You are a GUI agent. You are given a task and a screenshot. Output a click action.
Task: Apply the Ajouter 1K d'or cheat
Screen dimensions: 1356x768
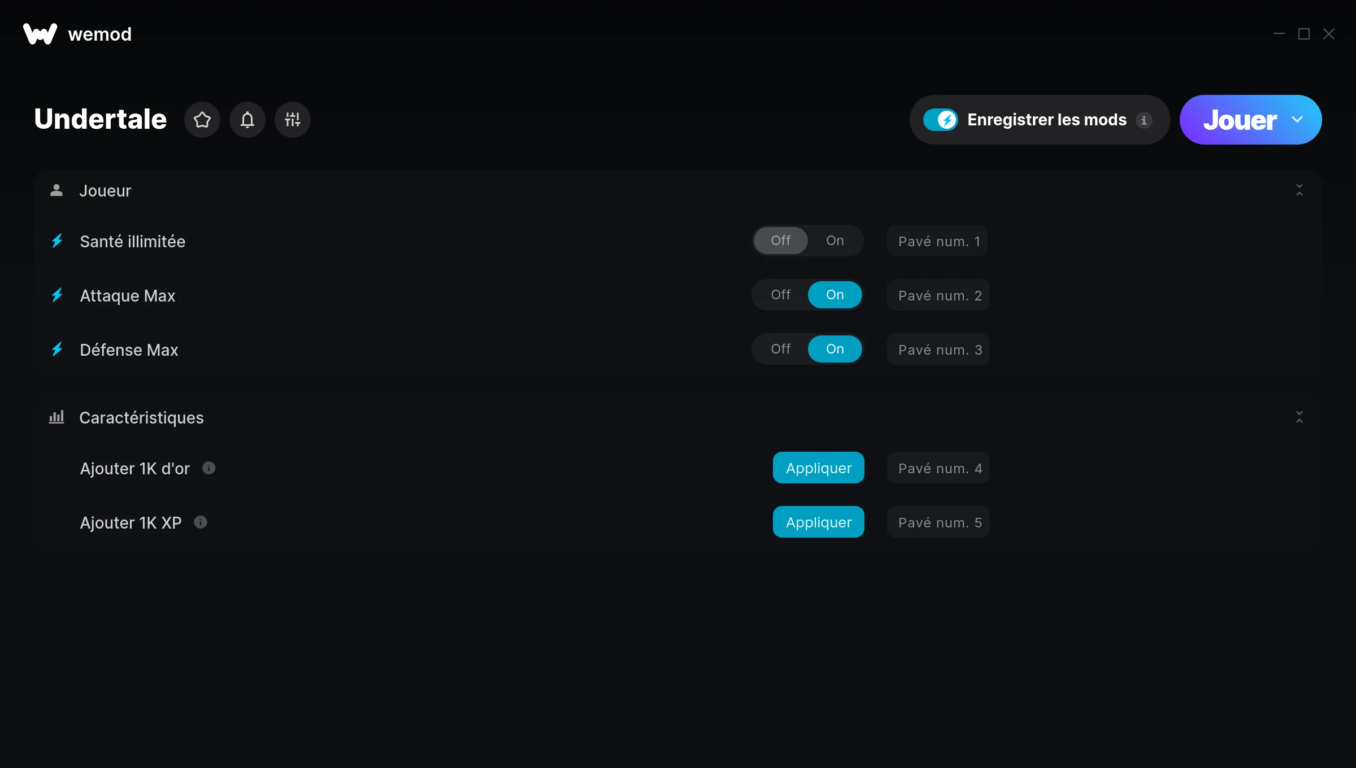(x=818, y=468)
